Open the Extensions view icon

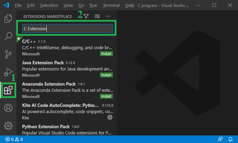[x=8, y=90]
